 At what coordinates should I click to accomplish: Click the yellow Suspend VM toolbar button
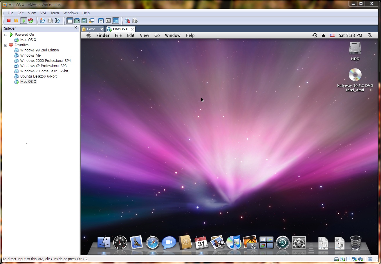click(16, 21)
